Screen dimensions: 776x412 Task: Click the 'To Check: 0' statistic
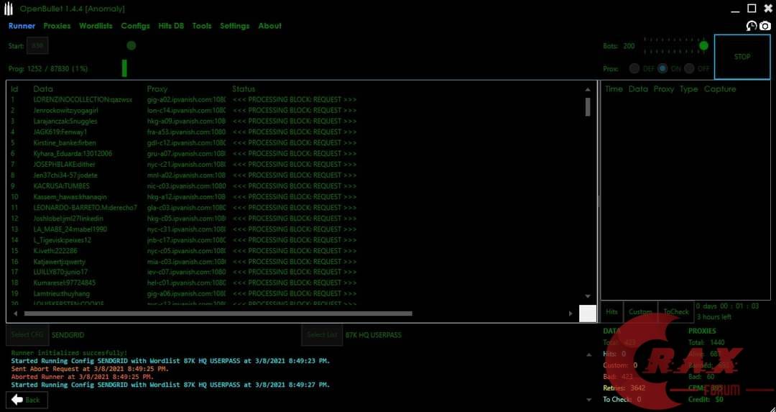tap(622, 400)
